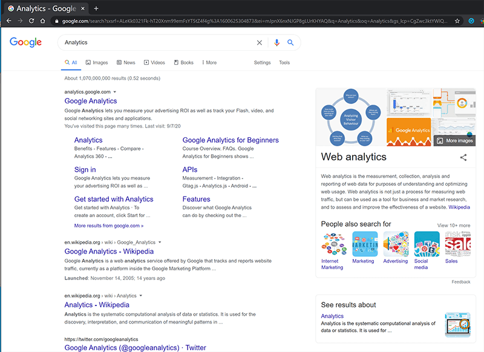Clear the search box with X
The height and width of the screenshot is (352, 484).
coord(260,42)
